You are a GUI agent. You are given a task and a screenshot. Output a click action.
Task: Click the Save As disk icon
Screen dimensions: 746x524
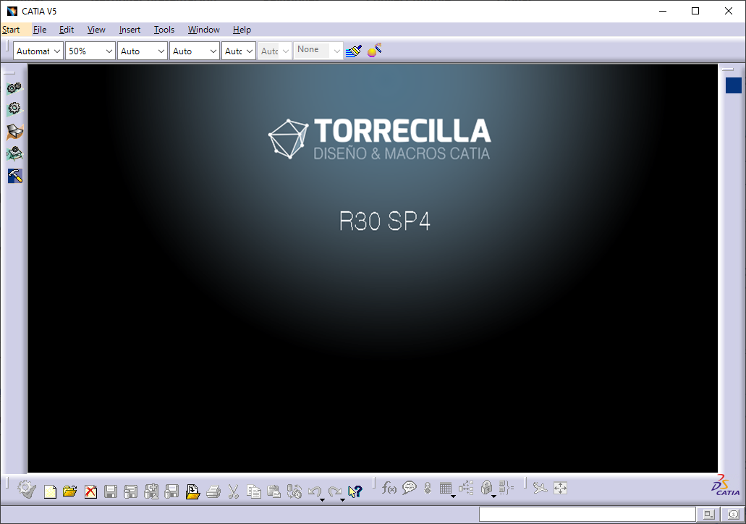point(131,491)
